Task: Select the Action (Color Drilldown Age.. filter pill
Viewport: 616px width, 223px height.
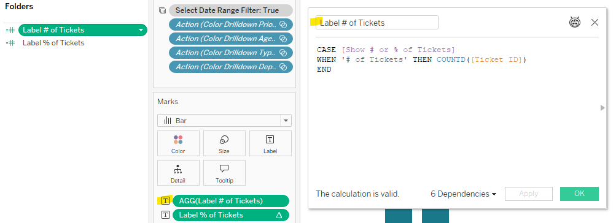Action: (231, 39)
